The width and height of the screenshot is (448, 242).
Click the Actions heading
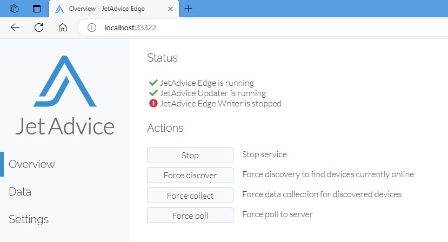click(165, 128)
